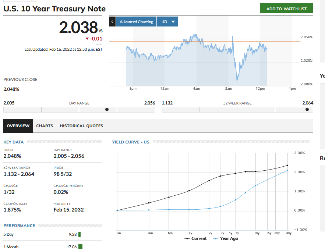This screenshot has width=325, height=252.
Task: Open the Historical Quotes tab
Action: click(81, 126)
